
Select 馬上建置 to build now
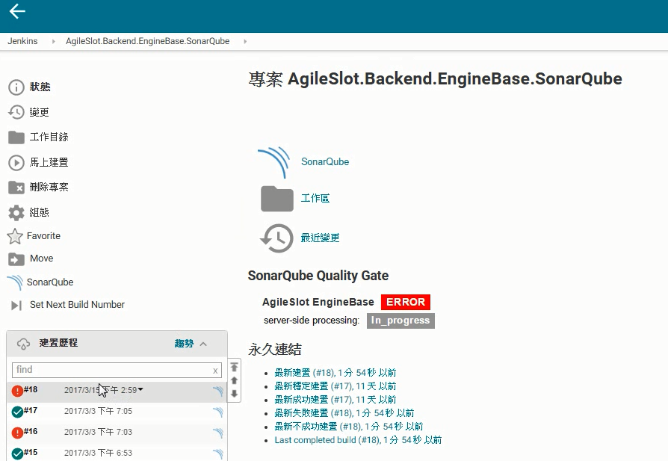point(49,163)
